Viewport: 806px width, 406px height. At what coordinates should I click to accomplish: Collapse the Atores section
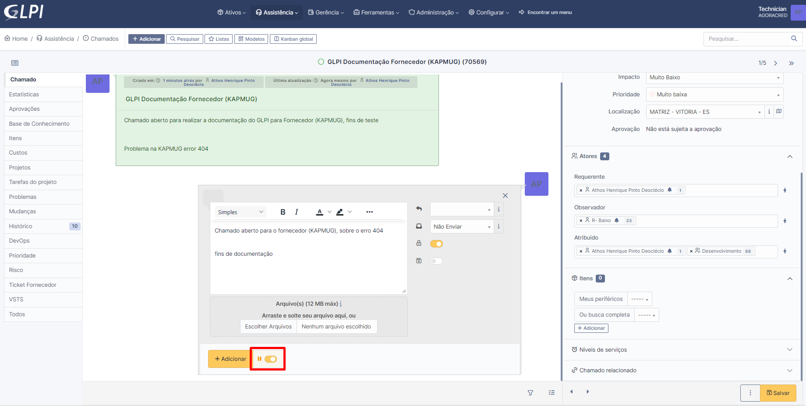click(x=790, y=156)
